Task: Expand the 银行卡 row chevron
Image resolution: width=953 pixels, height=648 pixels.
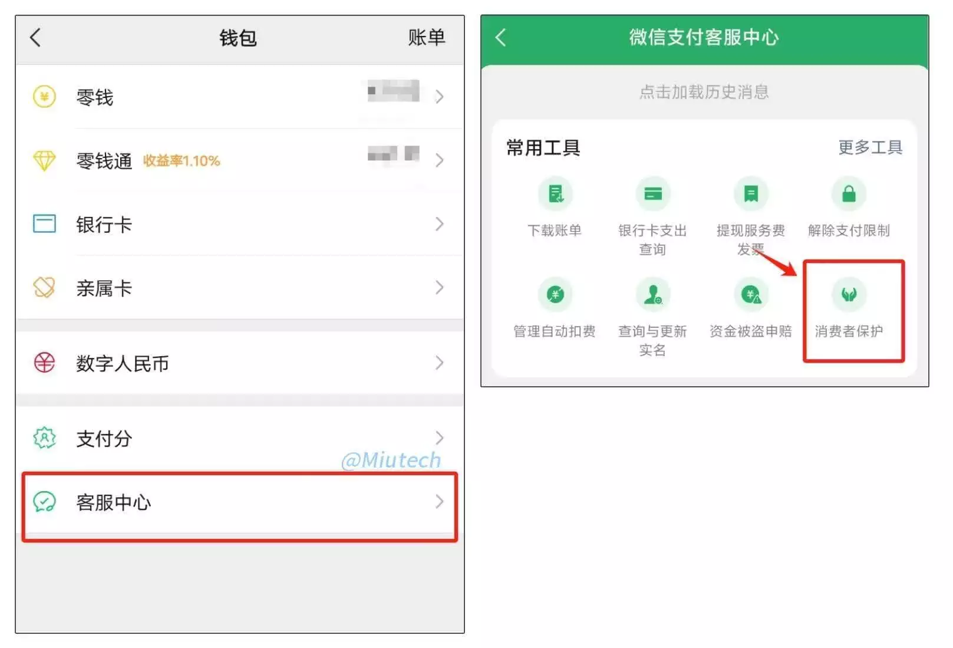Action: tap(439, 224)
